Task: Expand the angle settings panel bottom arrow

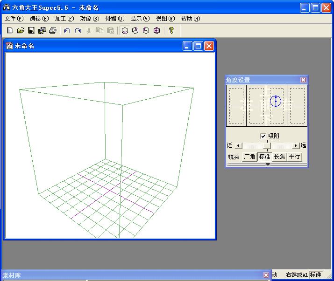Action: pos(267,164)
